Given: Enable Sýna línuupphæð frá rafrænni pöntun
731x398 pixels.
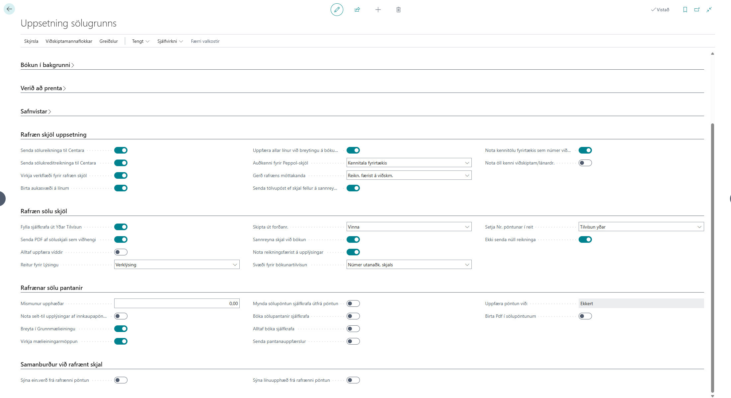Looking at the screenshot, I should [x=353, y=380].
